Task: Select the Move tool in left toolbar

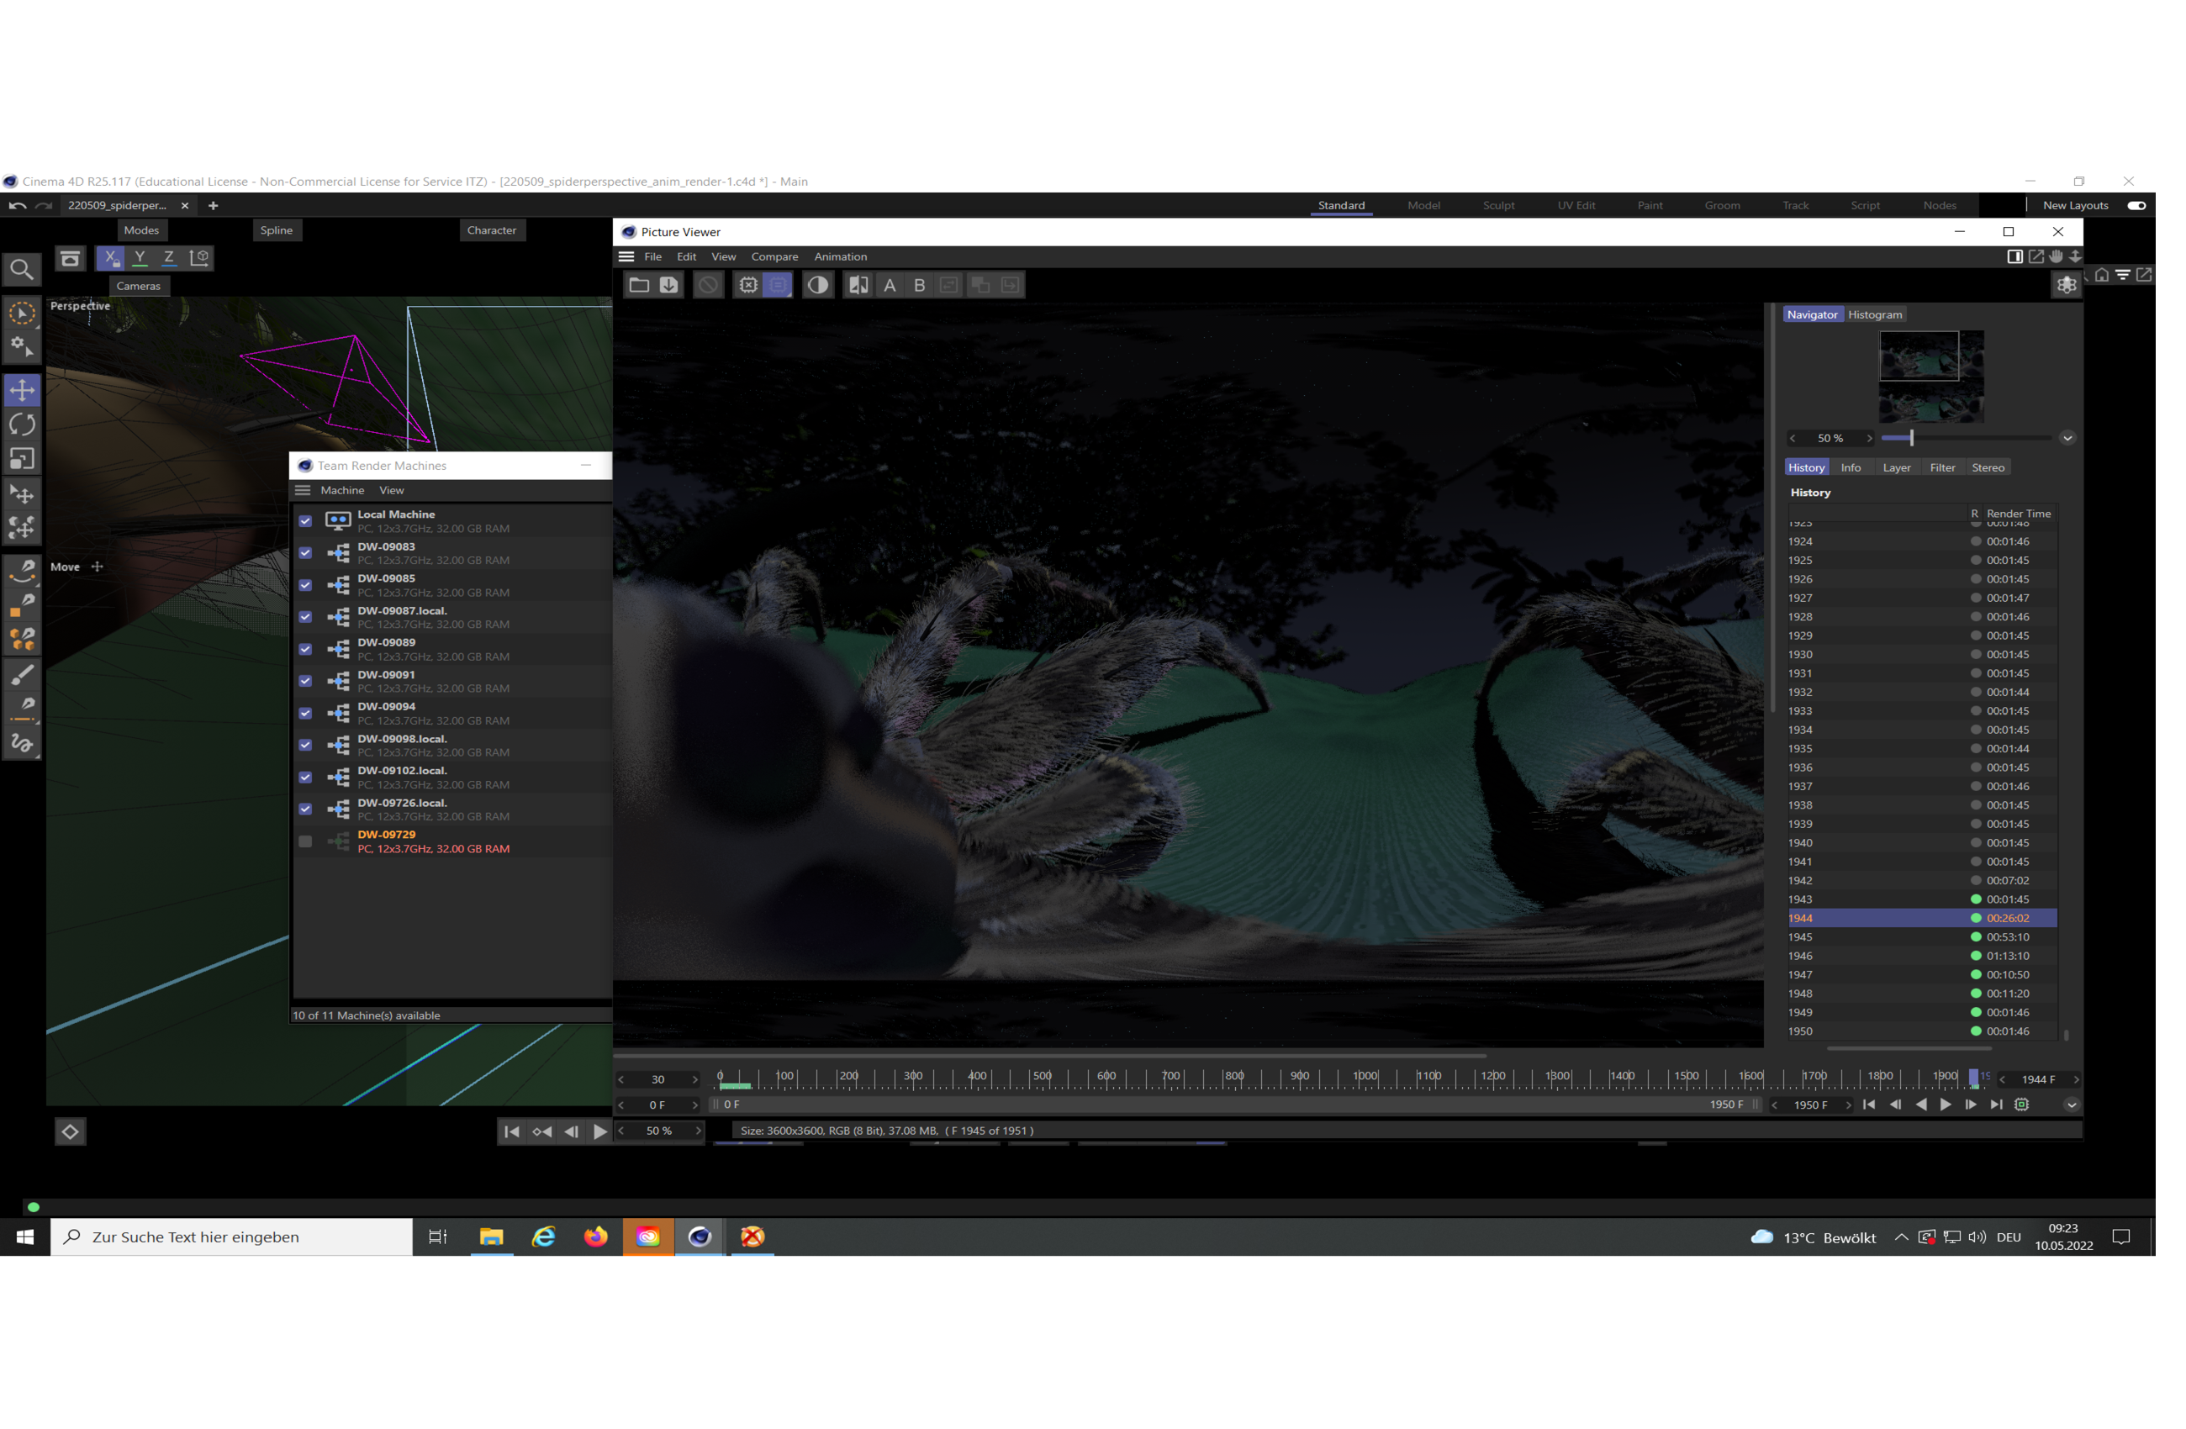Action: pyautogui.click(x=22, y=390)
